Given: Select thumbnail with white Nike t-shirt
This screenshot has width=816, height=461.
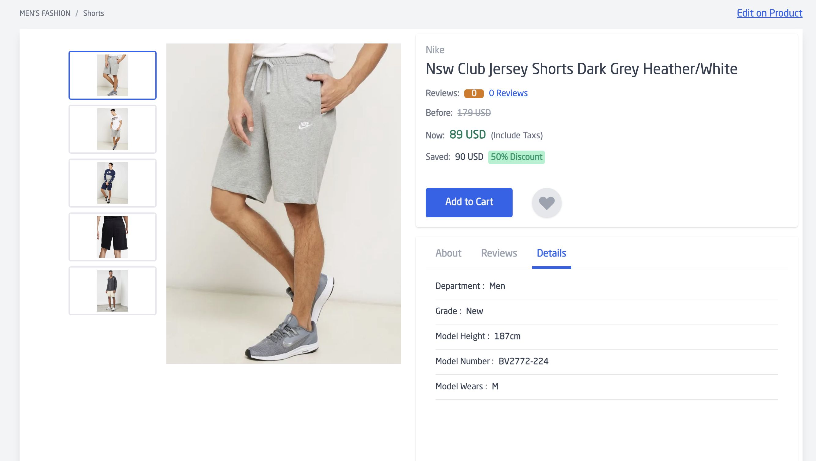Looking at the screenshot, I should (113, 129).
